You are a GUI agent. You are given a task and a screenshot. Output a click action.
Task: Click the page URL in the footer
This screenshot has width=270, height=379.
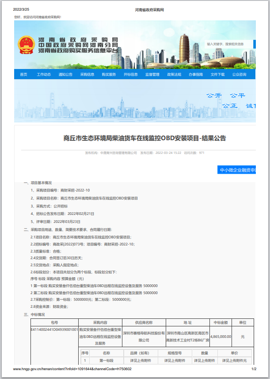[x=72, y=369]
